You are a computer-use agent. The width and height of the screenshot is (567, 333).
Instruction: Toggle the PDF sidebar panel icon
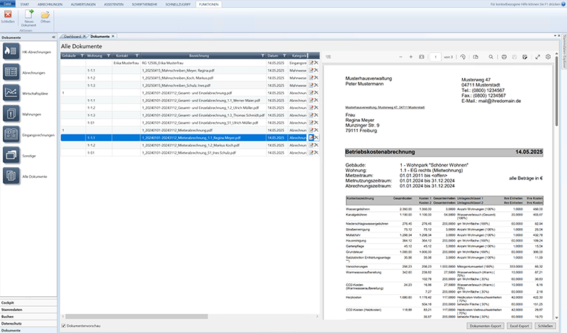[x=328, y=57]
